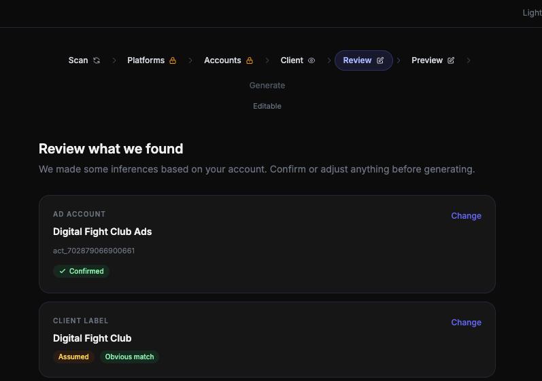Click the edit pencil icon in Review step
This screenshot has height=381, width=542.
pyautogui.click(x=380, y=60)
